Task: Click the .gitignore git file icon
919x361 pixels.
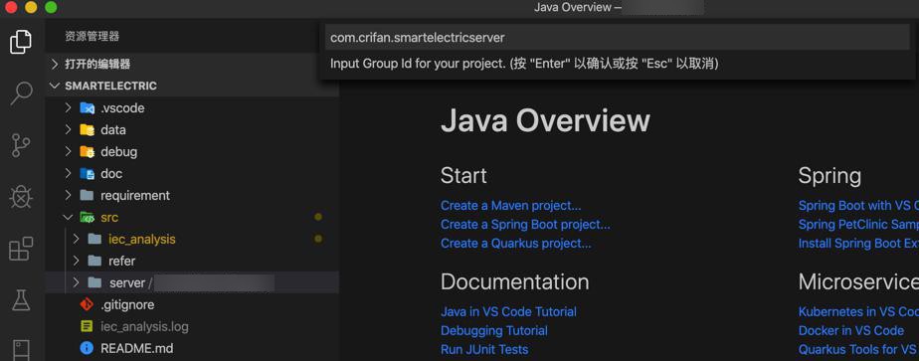Action: pos(87,304)
